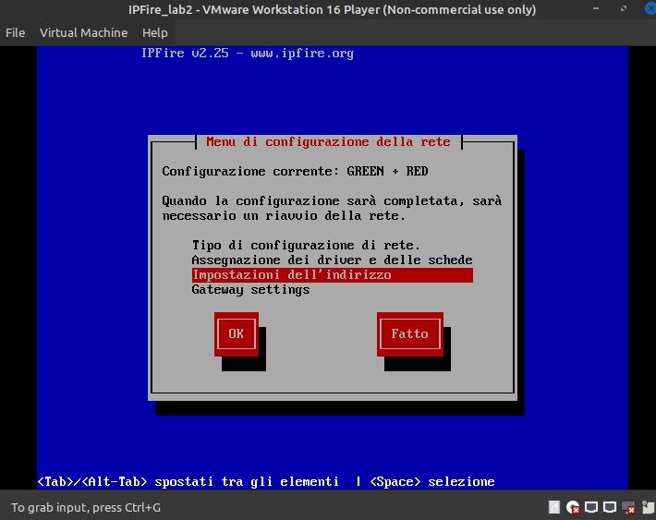The image size is (656, 520).
Task: Click '<Tab>/<Alt-Tab> spostati tra gli elementi' hint
Action: (x=188, y=481)
